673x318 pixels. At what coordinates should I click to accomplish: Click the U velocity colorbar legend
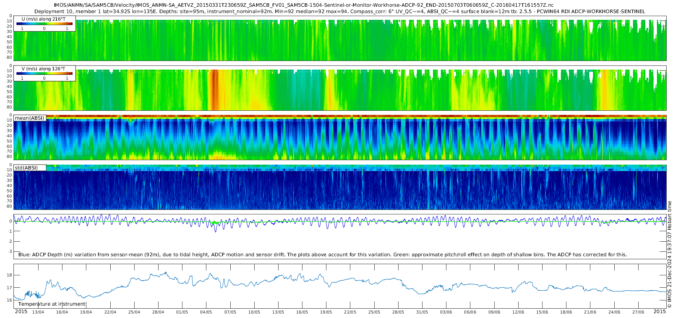[44, 24]
